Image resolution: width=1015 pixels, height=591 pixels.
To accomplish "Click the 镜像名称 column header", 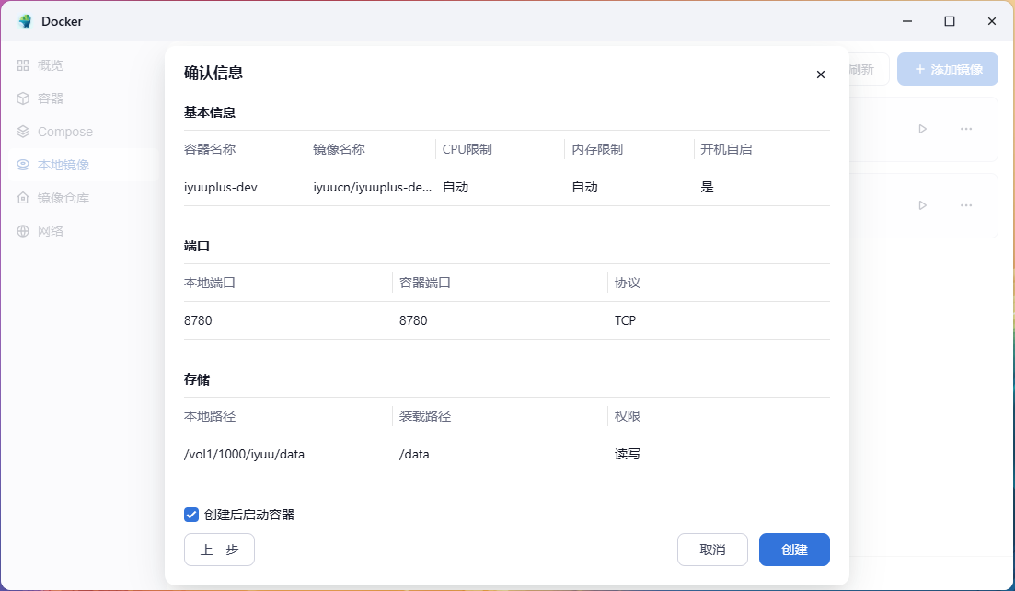I will (340, 149).
